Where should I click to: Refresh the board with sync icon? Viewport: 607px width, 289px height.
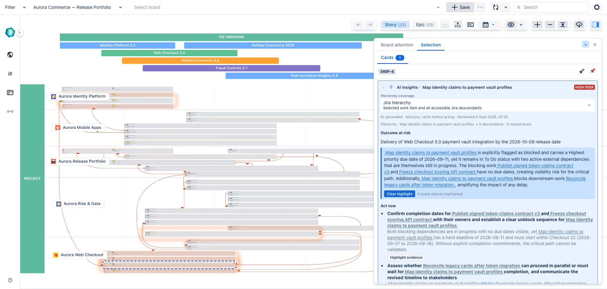496,7
